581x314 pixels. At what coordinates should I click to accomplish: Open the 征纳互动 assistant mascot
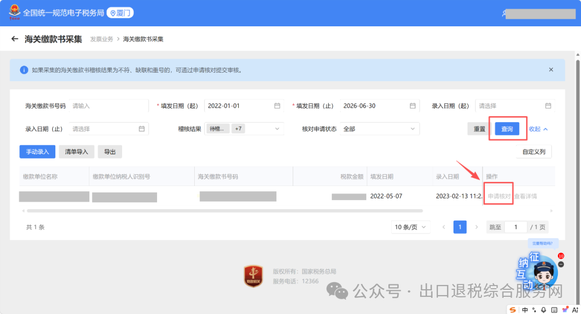tap(544, 274)
